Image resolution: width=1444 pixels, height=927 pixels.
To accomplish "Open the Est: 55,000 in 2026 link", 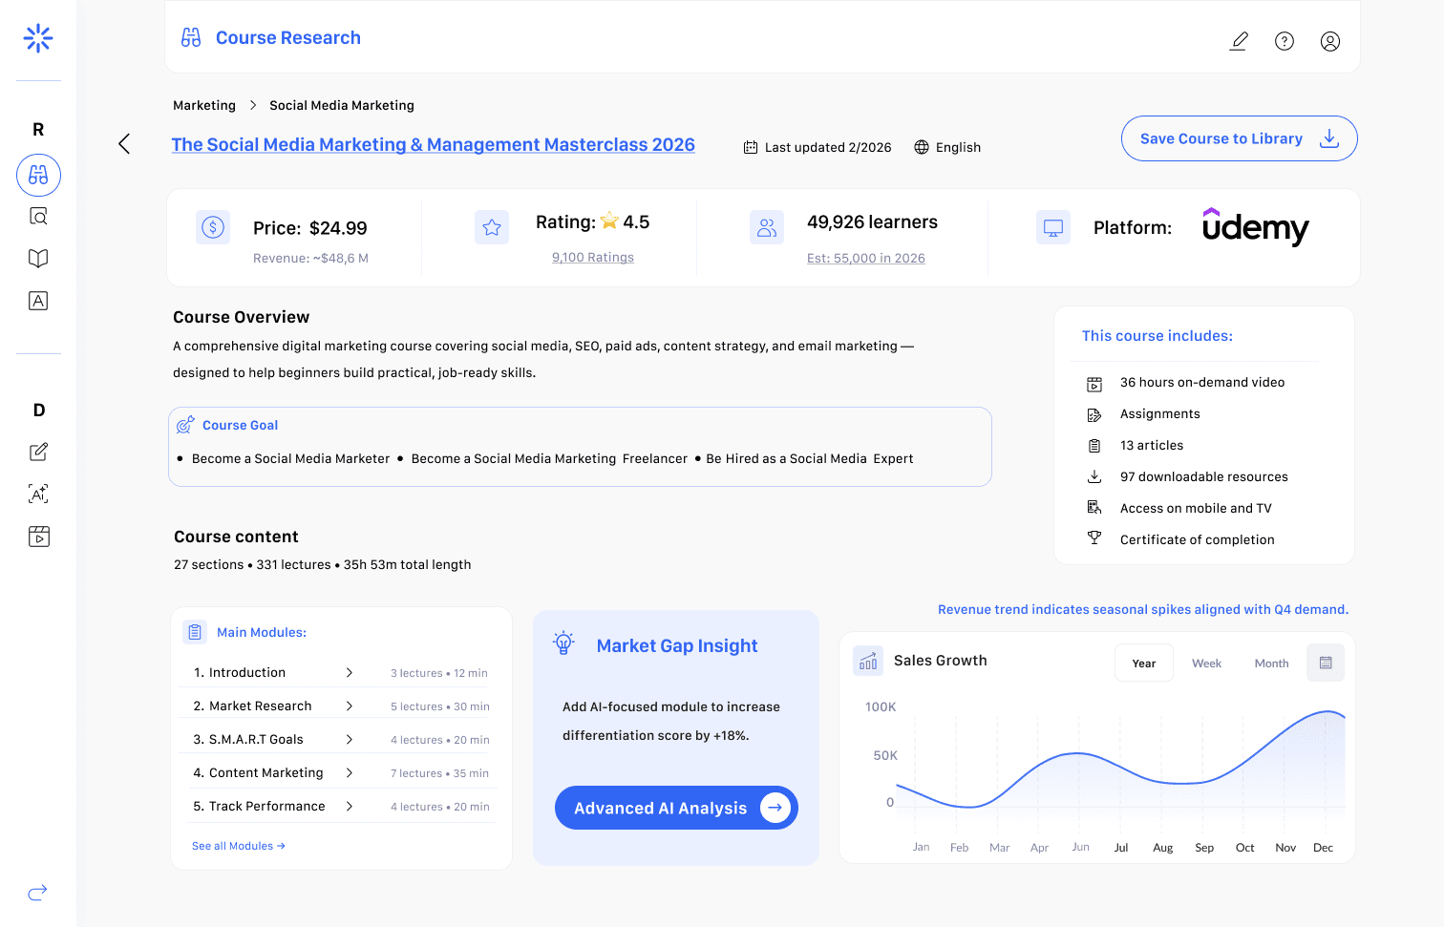I will (x=866, y=258).
